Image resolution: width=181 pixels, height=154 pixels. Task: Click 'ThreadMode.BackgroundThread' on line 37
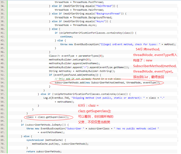[x=92, y=17]
